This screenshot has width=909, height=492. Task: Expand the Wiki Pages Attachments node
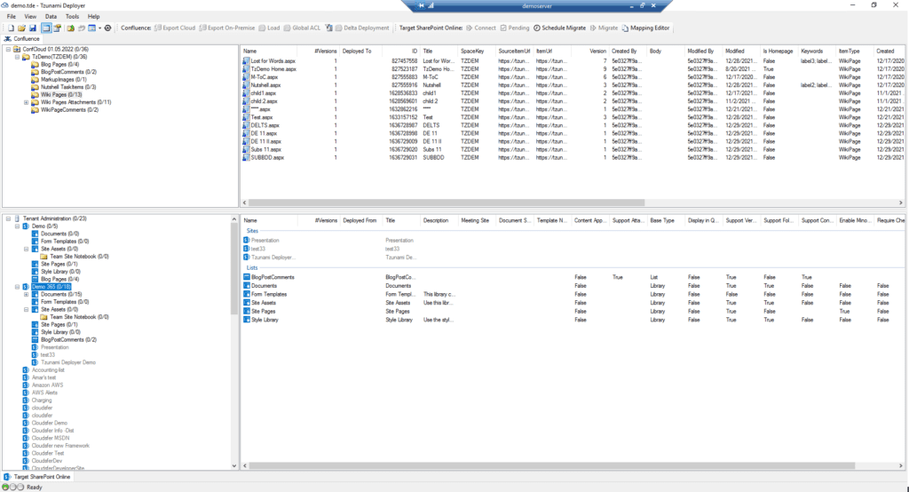(26, 102)
